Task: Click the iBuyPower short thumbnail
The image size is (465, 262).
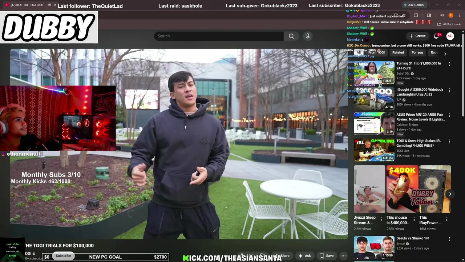Action: click(x=435, y=189)
